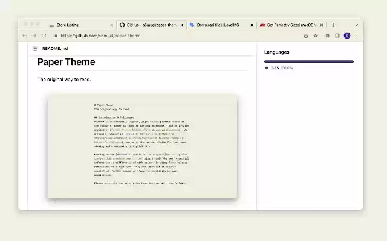Go back using the browser back arrow
The width and height of the screenshot is (387, 241).
coord(24,36)
